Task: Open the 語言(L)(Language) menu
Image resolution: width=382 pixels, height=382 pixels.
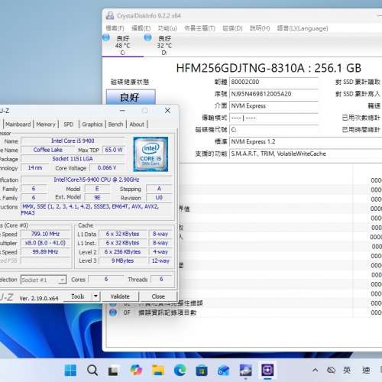Action: click(303, 28)
